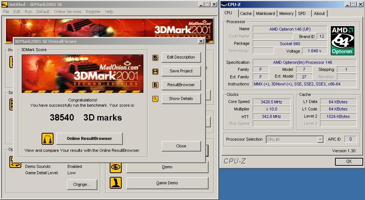
Task: Click the Brand ID value 12
Action: tap(322, 36)
